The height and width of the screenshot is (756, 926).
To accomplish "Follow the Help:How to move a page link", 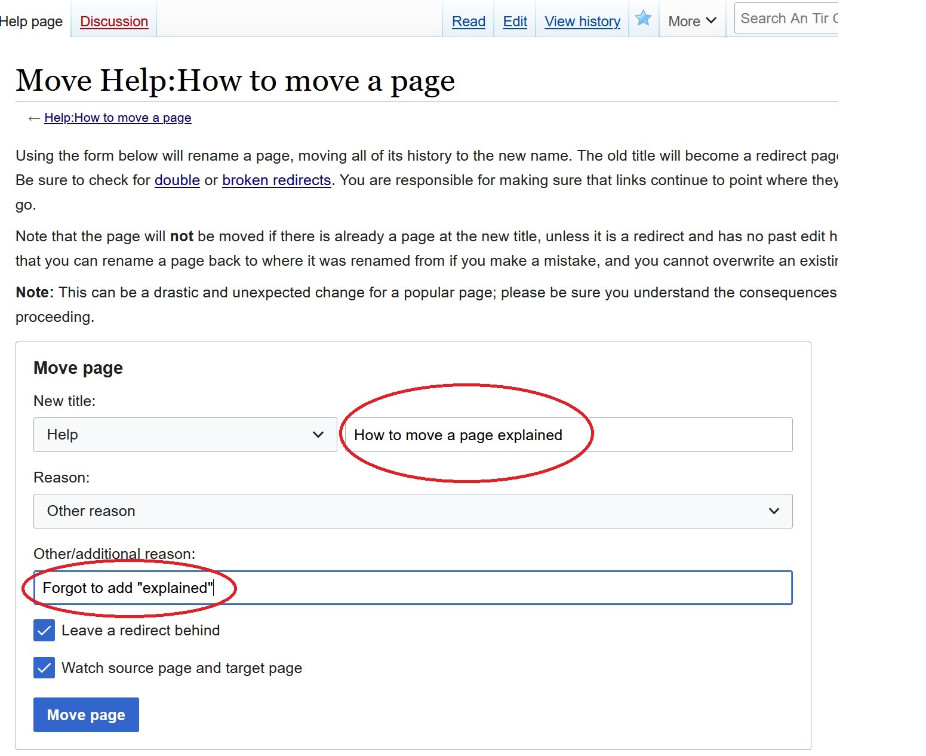I will pos(118,118).
